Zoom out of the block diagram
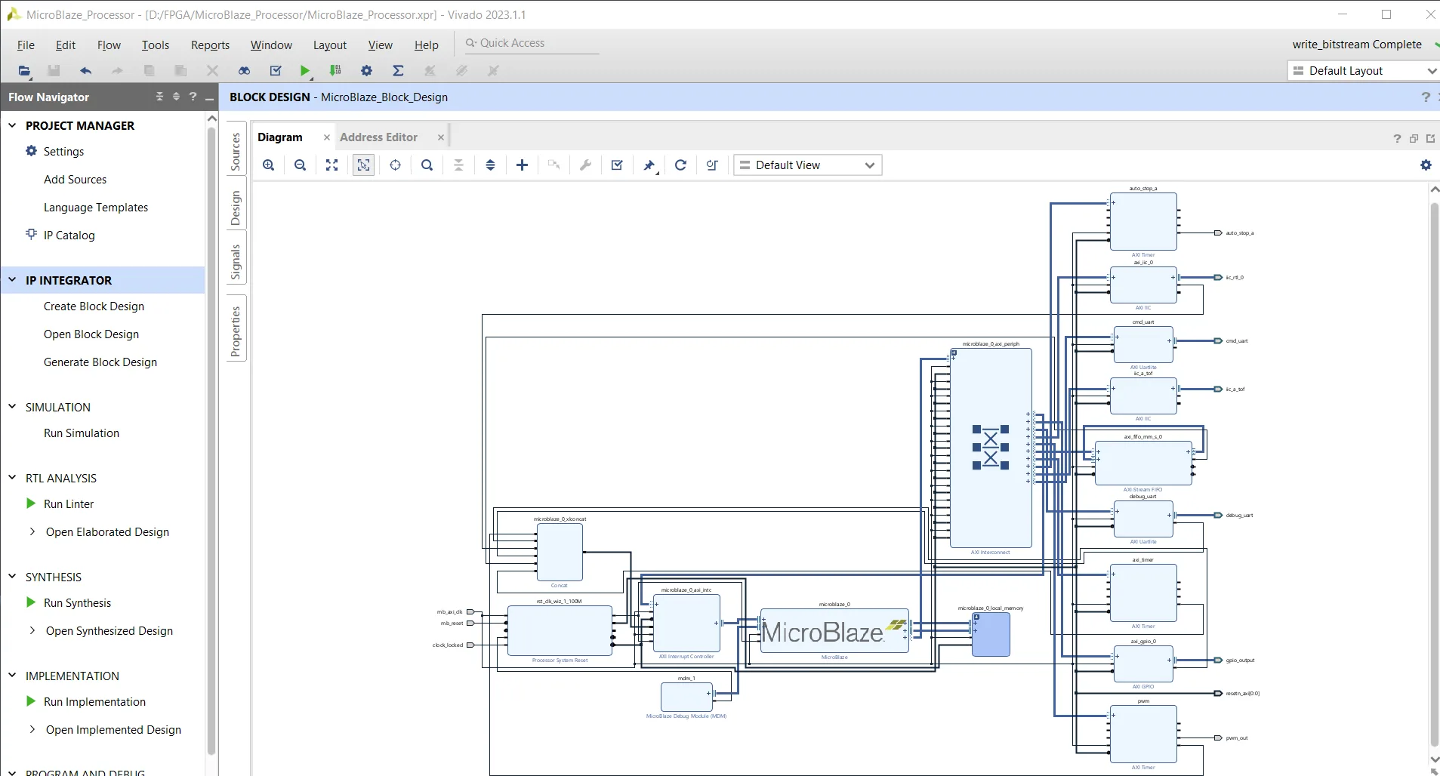 pyautogui.click(x=300, y=165)
